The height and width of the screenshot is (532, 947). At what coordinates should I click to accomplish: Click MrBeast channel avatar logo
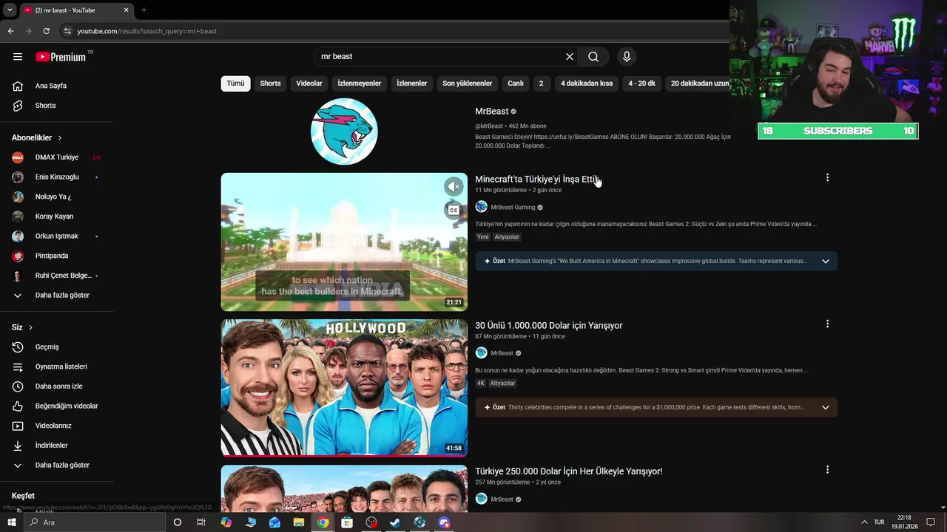tap(344, 132)
